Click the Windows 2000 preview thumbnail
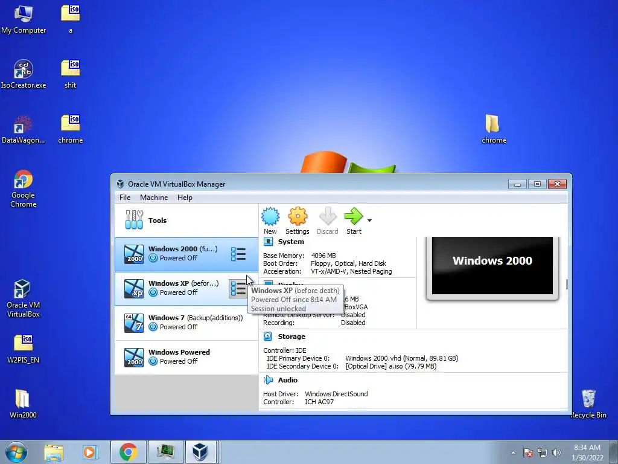Image resolution: width=618 pixels, height=464 pixels. tap(492, 266)
